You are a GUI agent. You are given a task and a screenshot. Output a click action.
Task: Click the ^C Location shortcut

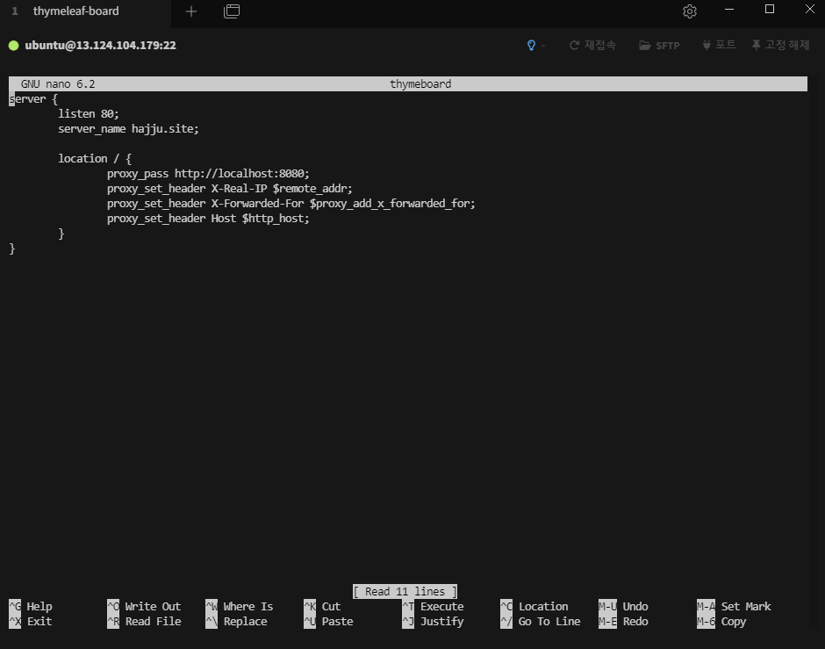coord(534,606)
